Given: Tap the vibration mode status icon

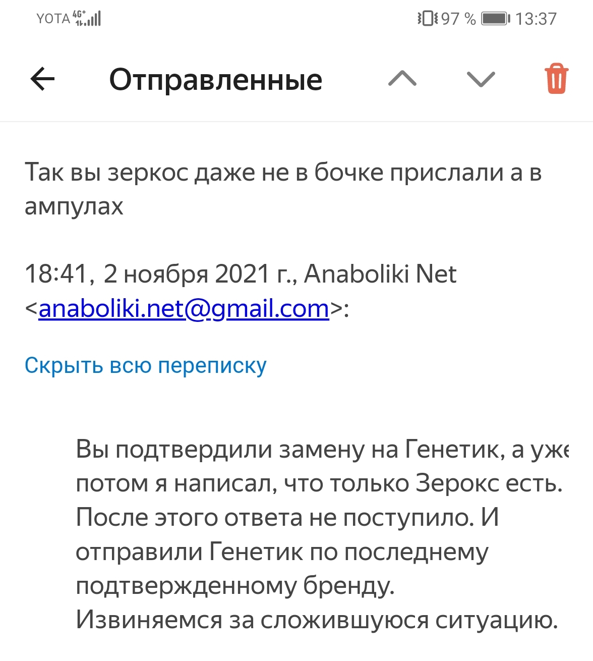Looking at the screenshot, I should [x=428, y=19].
